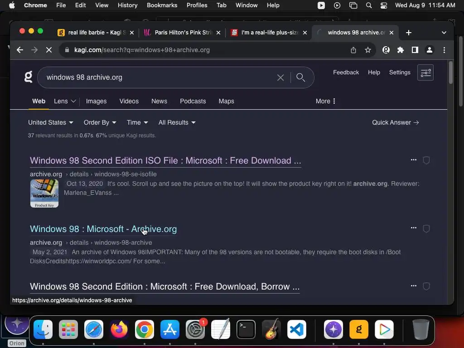The image size is (464, 348).
Task: Open the Trash in the dock
Action: pyautogui.click(x=420, y=329)
